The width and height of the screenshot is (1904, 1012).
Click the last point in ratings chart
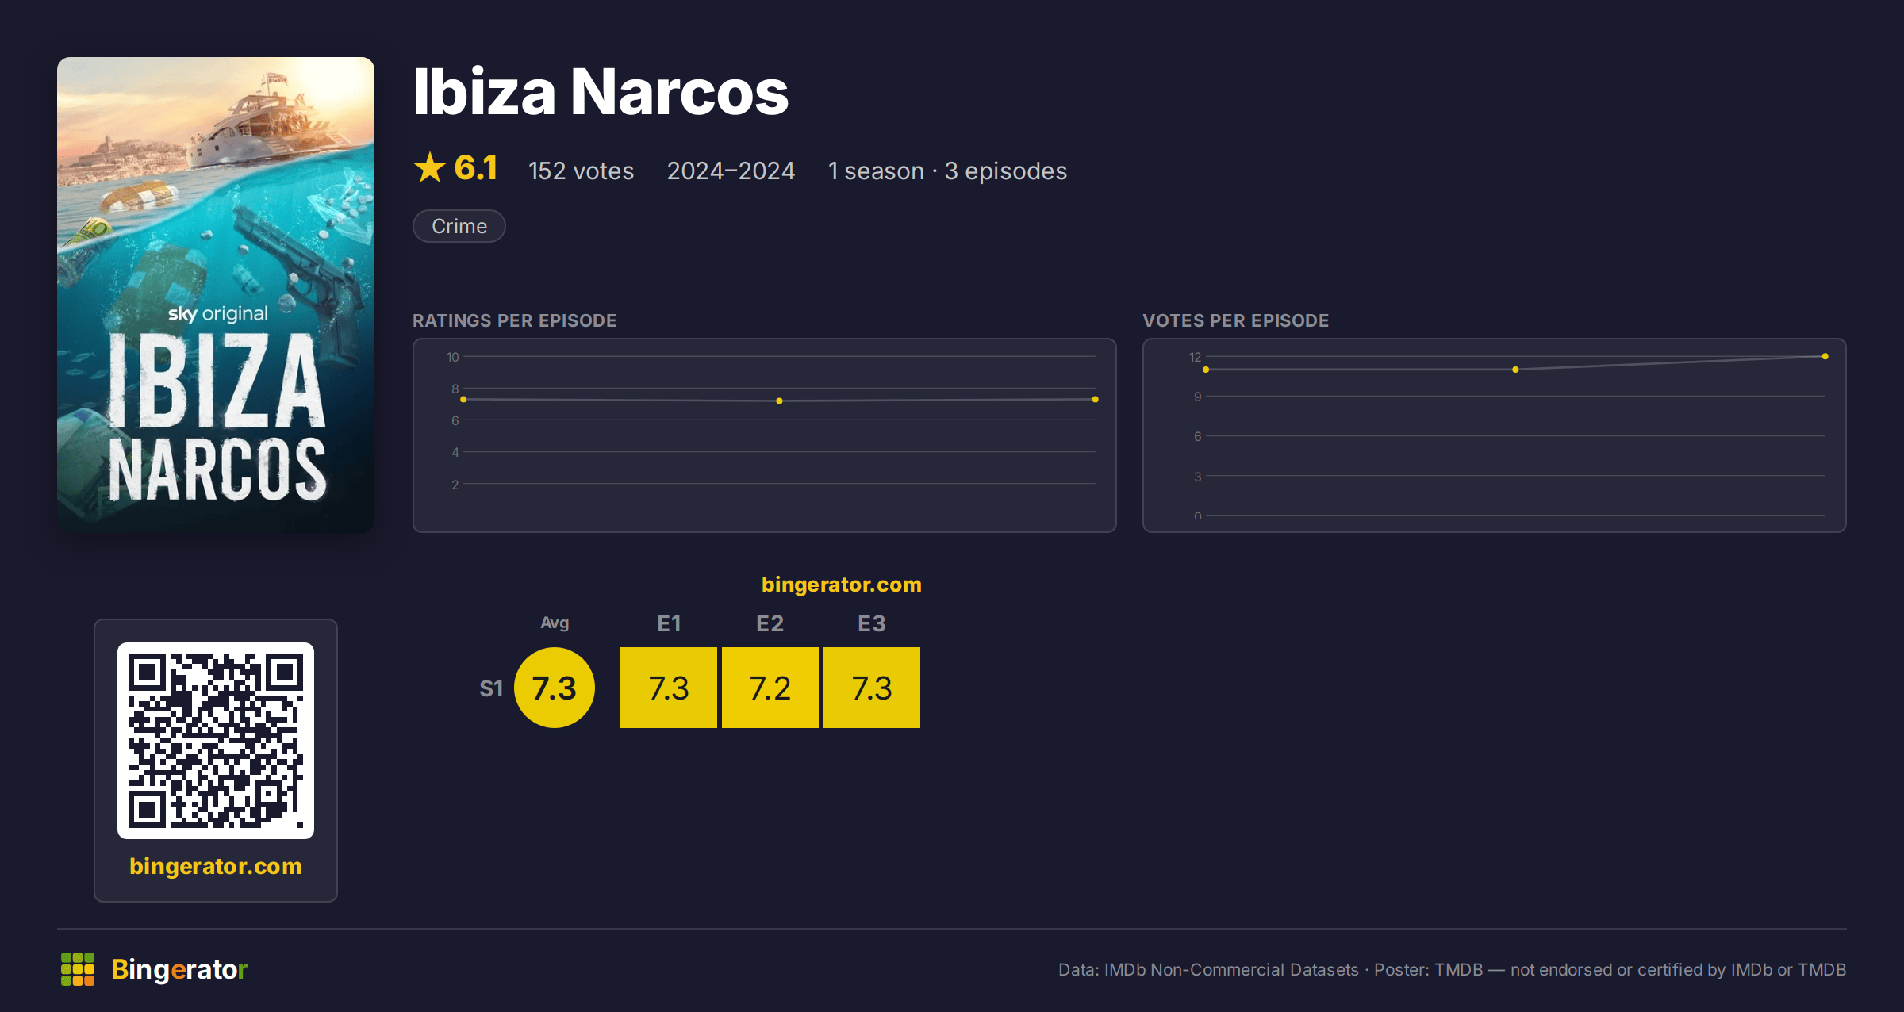click(1096, 399)
